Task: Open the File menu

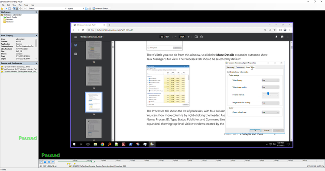Action: [x=3, y=5]
